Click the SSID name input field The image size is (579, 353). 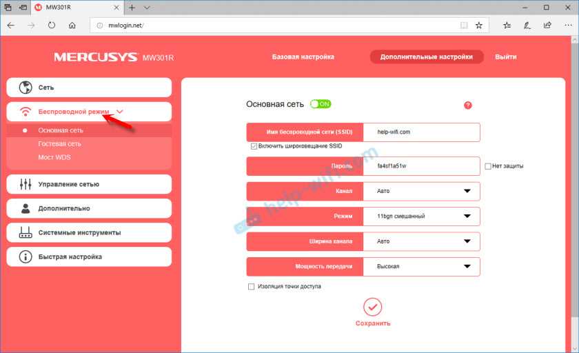[421, 132]
